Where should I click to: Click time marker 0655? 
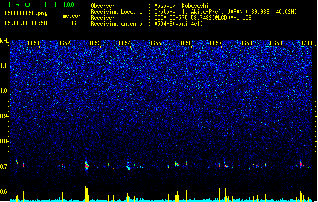click(x=155, y=43)
